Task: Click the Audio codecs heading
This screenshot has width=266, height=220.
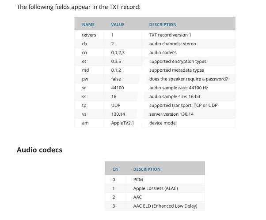Action: click(39, 150)
